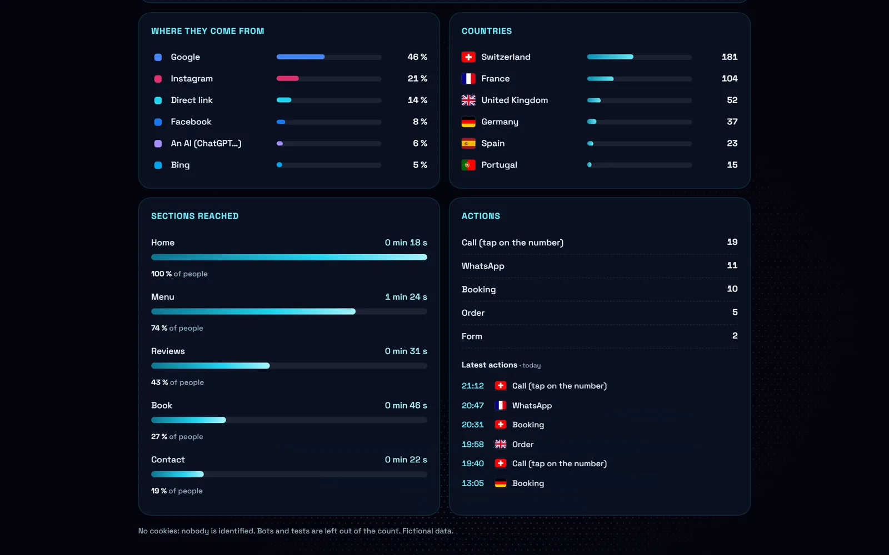Click the Direct link traffic bar
Image resolution: width=889 pixels, height=555 pixels.
tap(329, 100)
